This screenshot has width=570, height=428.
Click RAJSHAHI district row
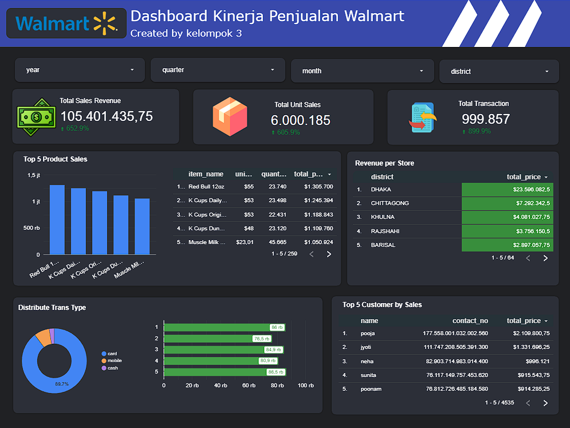(453, 231)
